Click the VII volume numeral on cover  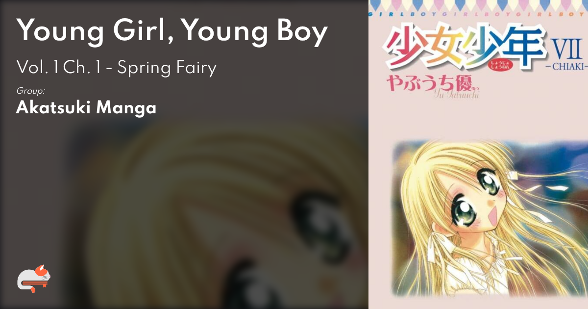point(566,49)
